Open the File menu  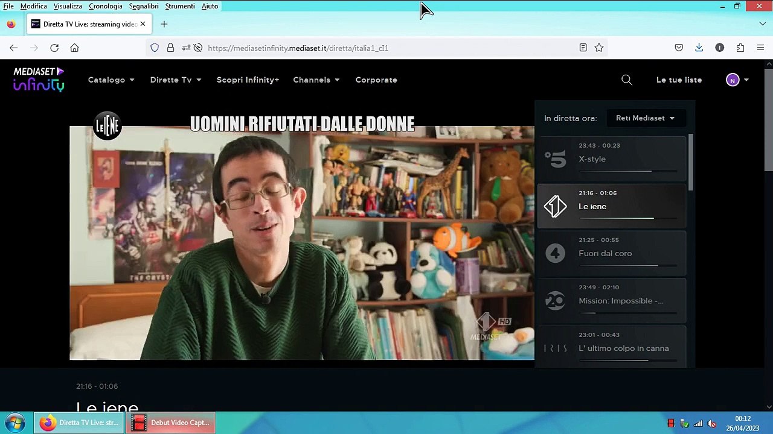click(x=8, y=6)
